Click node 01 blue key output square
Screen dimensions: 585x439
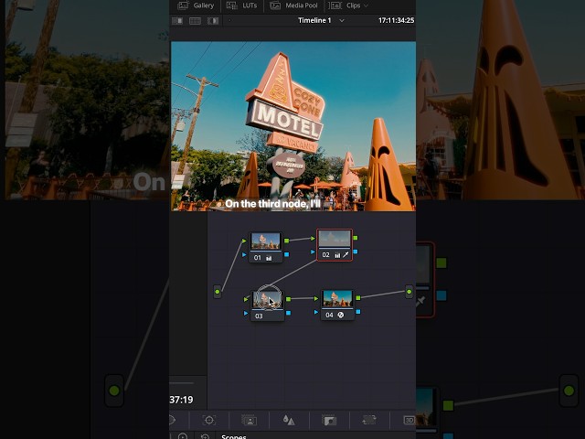coord(286,254)
